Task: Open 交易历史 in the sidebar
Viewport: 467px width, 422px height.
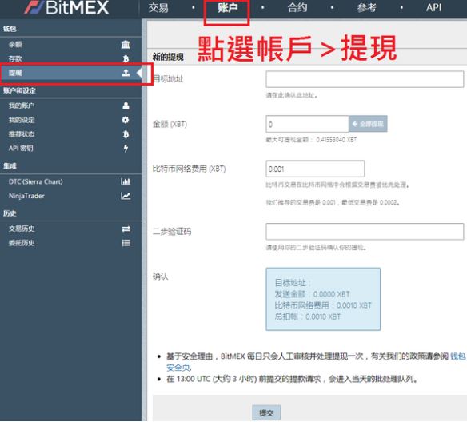Action: [x=71, y=229]
